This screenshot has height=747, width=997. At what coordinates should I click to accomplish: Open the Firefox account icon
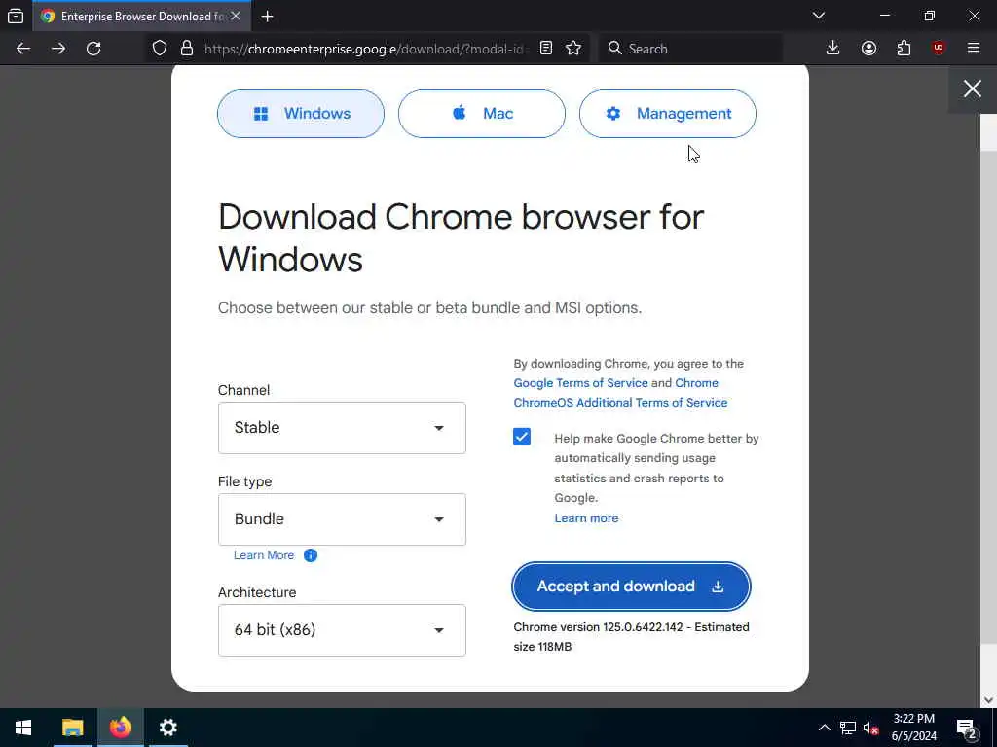coord(868,49)
